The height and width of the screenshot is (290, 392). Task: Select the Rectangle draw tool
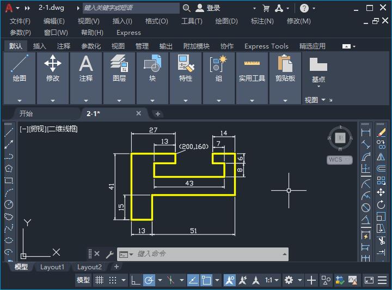(9, 180)
